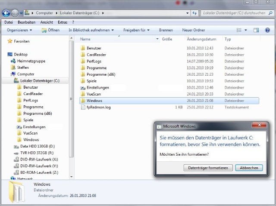Open the fpRedmon.log file
Screen dimensions: 276x206
(x=98, y=107)
